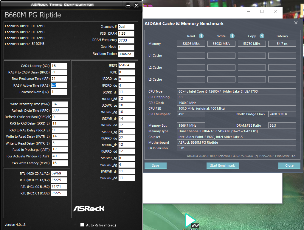Click the Write Recovery Time (tWR) field

(60, 104)
